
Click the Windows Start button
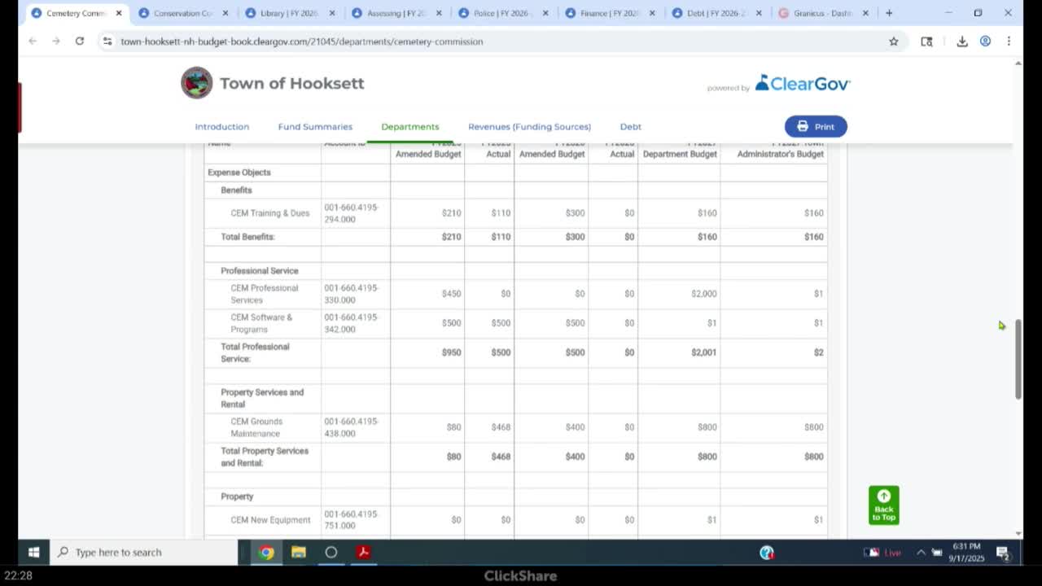pyautogui.click(x=33, y=552)
